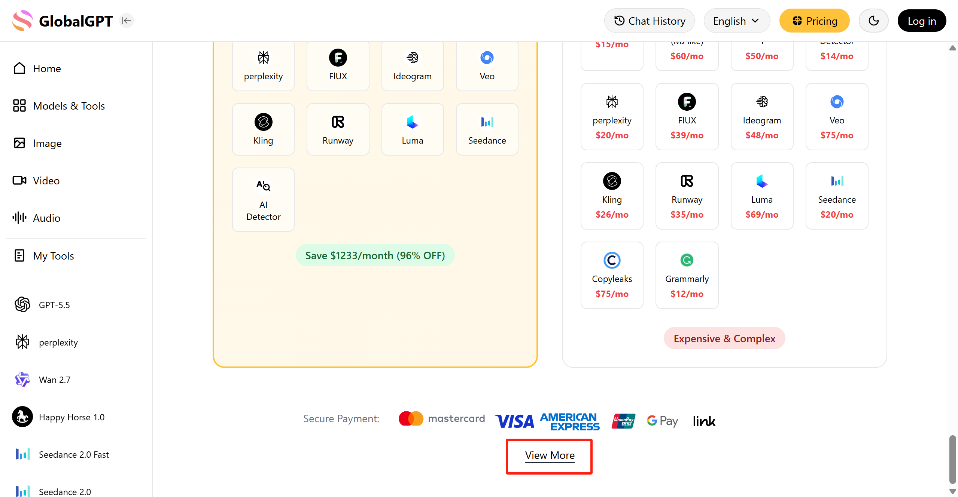Click the AI Detector card
This screenshot has height=497, width=958.
pyautogui.click(x=263, y=200)
